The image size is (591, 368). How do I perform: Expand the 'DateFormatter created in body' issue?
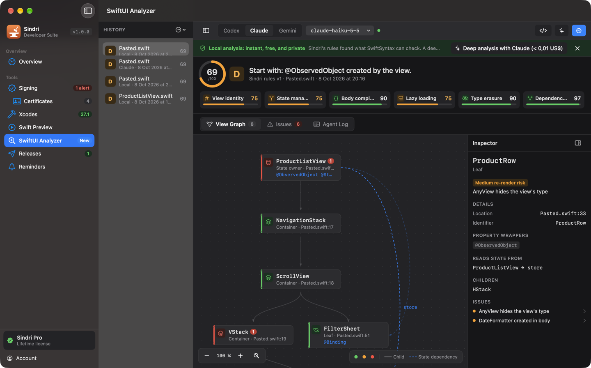coord(529,321)
